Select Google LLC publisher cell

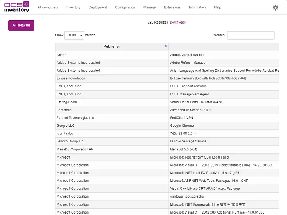pyautogui.click(x=112, y=126)
